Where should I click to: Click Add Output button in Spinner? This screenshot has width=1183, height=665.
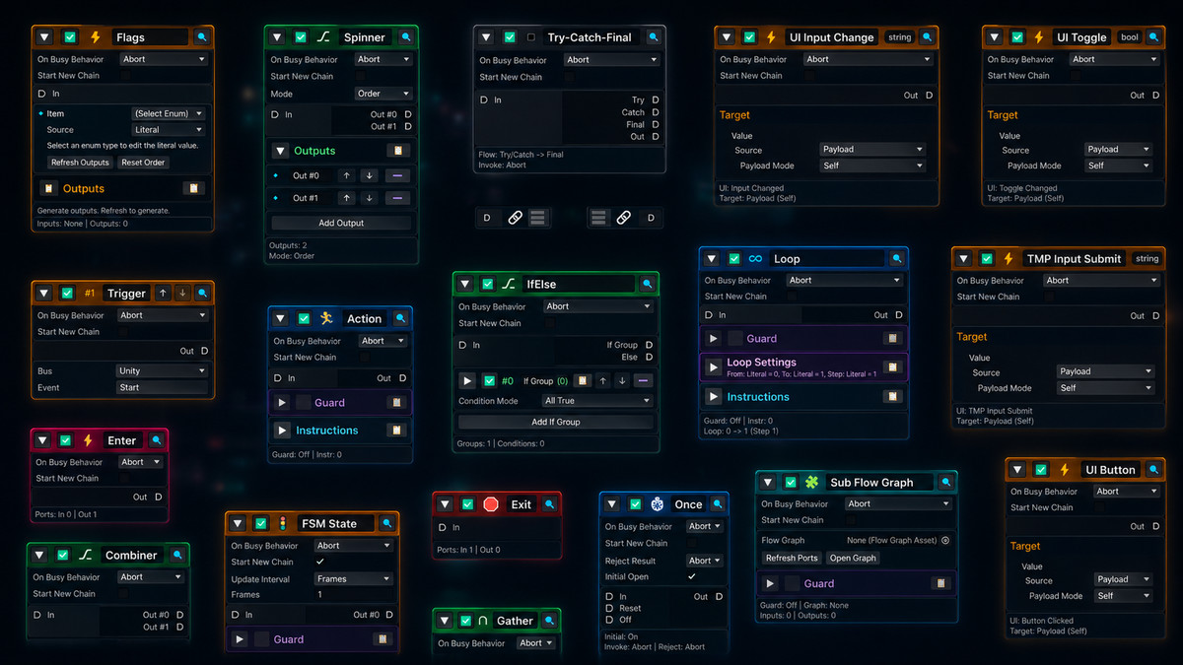(x=341, y=224)
